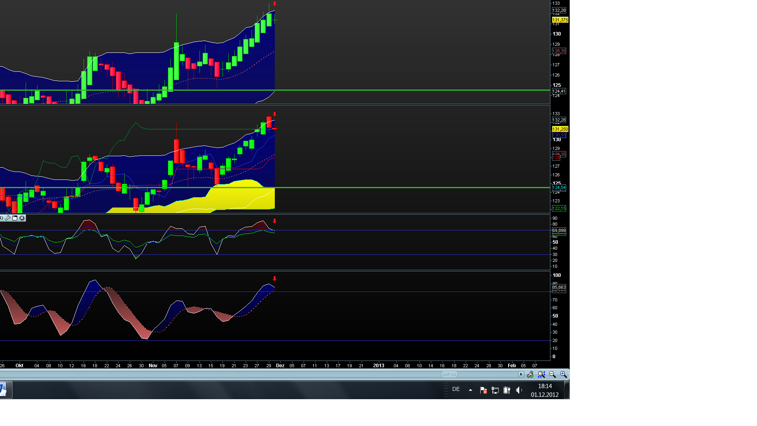Click red arrow marker above top chart
This screenshot has height=426, width=757.
(x=275, y=4)
